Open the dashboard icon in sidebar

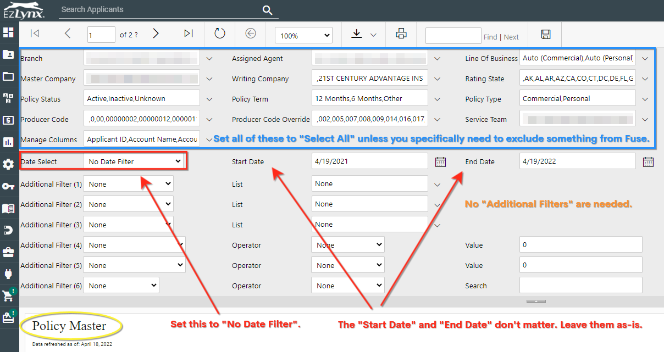8,32
